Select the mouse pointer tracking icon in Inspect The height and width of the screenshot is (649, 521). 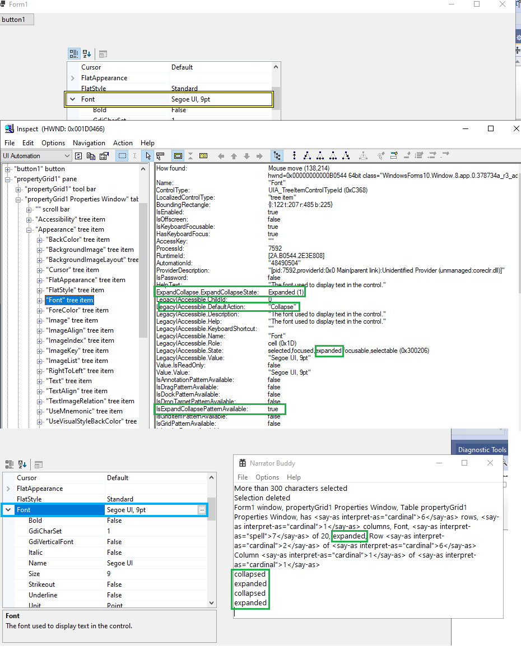[147, 155]
